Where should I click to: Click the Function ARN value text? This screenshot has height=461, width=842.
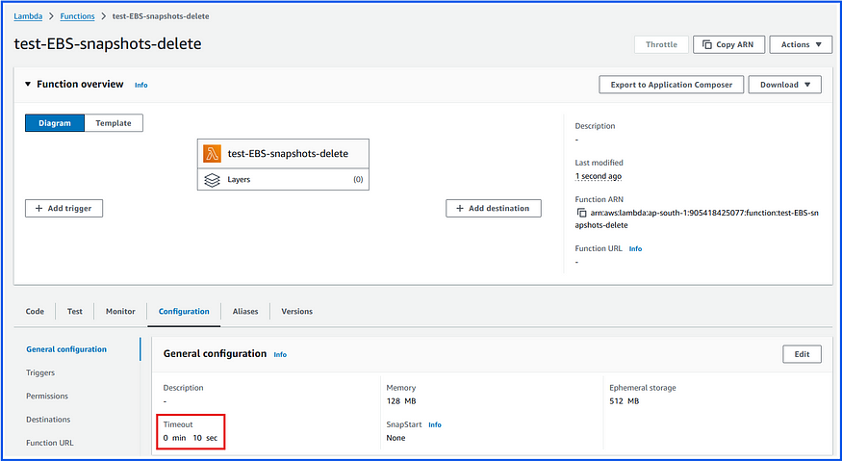(x=697, y=218)
